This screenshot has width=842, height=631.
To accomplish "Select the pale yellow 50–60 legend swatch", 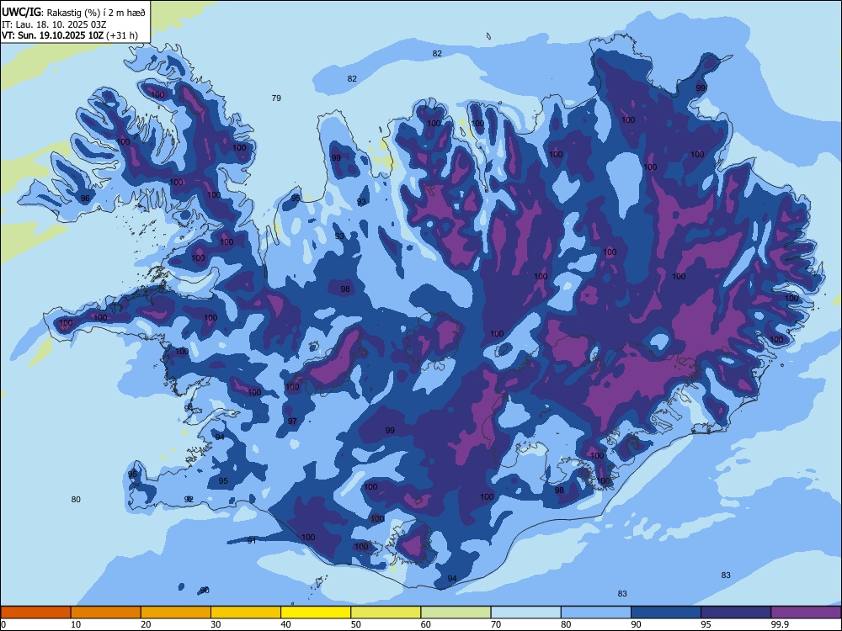I will [x=386, y=612].
